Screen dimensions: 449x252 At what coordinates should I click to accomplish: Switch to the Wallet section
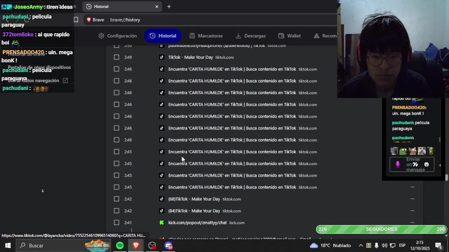coord(289,36)
